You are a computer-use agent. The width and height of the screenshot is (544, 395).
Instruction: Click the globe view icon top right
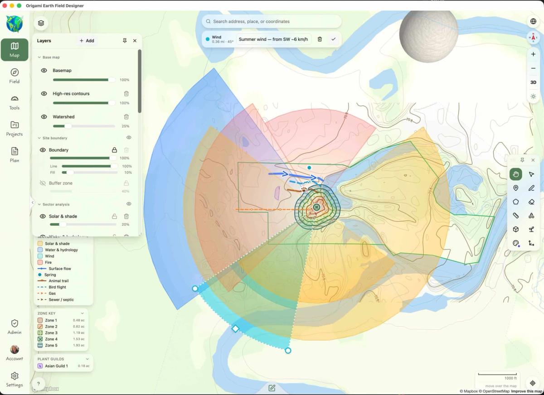(533, 21)
